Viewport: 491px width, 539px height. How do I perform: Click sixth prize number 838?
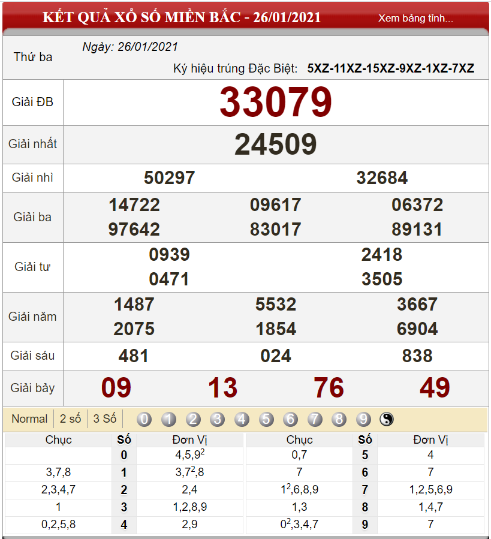[x=417, y=356]
